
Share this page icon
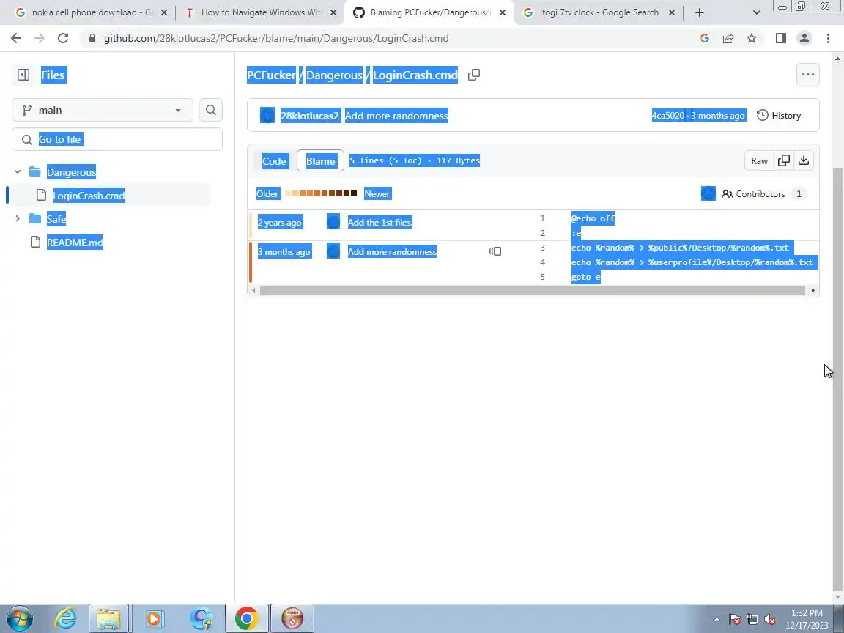[x=728, y=38]
